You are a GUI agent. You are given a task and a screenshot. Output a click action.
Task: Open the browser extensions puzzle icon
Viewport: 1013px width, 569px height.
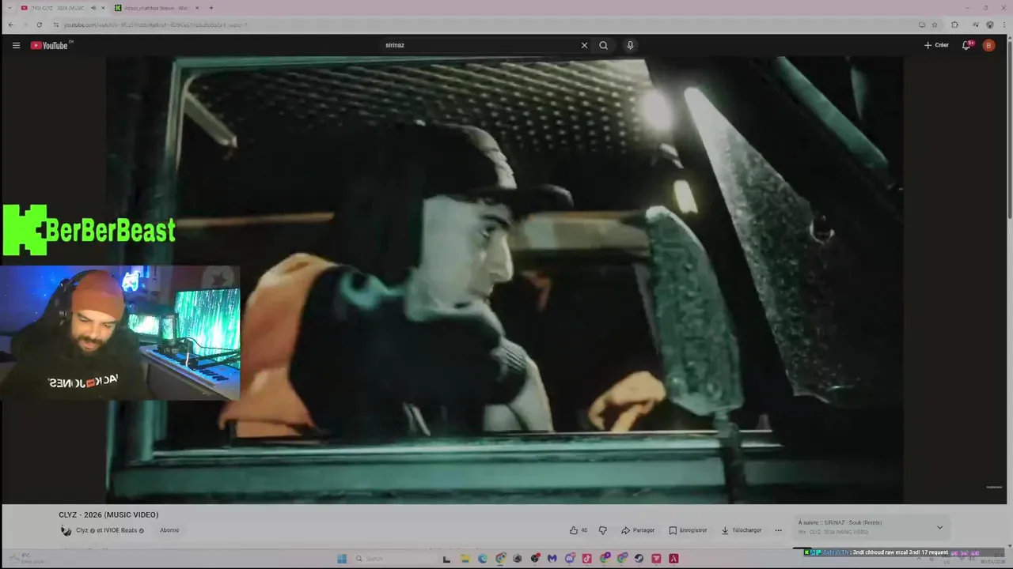click(954, 24)
